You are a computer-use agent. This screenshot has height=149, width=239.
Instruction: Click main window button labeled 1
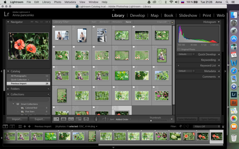[5, 126]
